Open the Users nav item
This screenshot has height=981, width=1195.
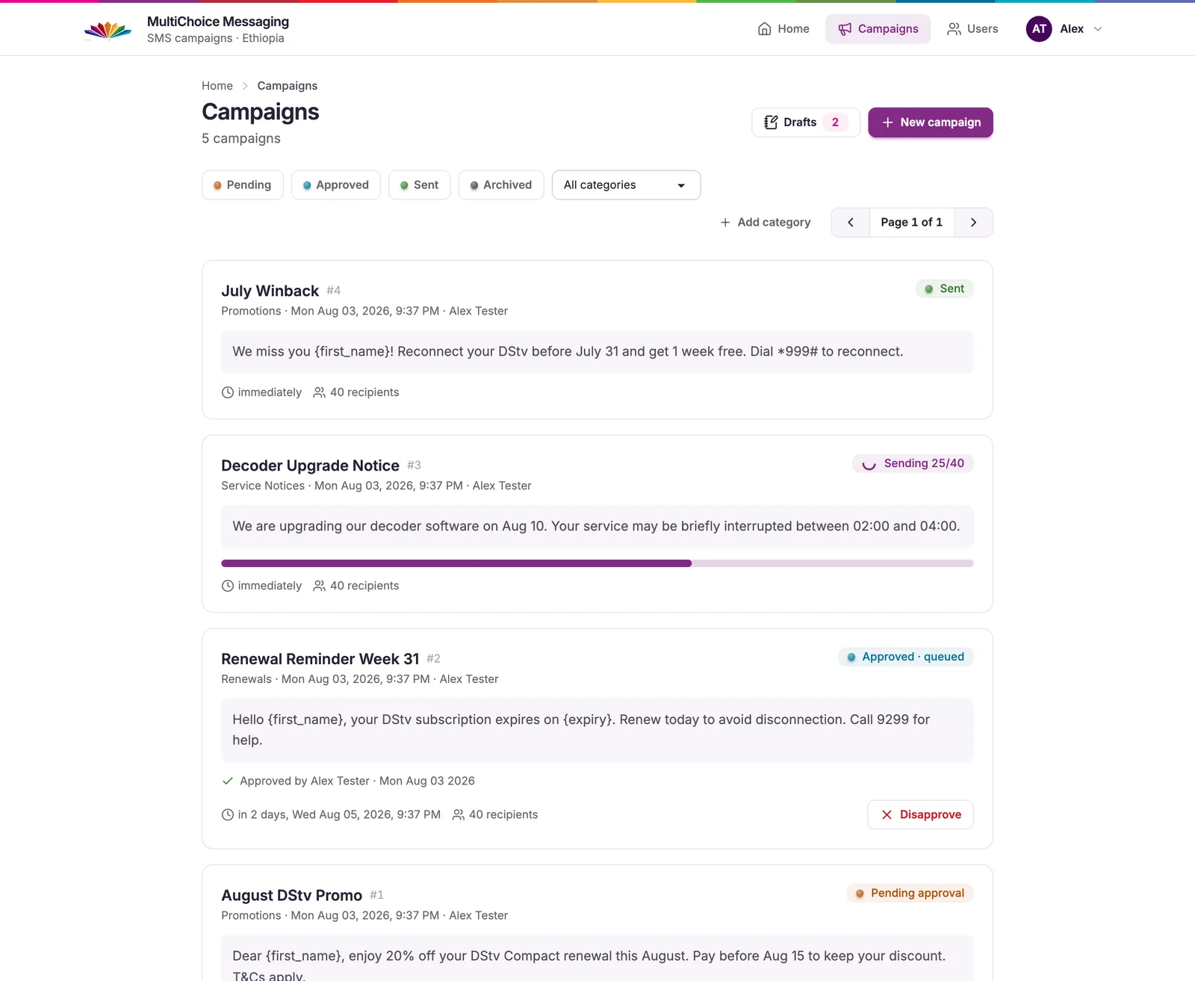[x=972, y=29]
